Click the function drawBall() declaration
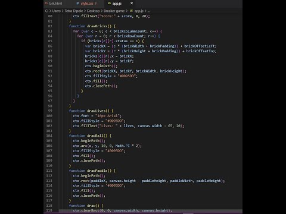Viewport: 286px width, 214px height. tap(90, 136)
